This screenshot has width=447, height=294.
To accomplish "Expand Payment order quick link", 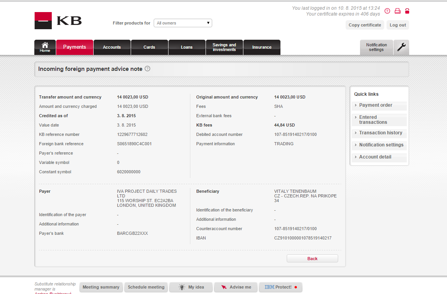I will pos(376,105).
